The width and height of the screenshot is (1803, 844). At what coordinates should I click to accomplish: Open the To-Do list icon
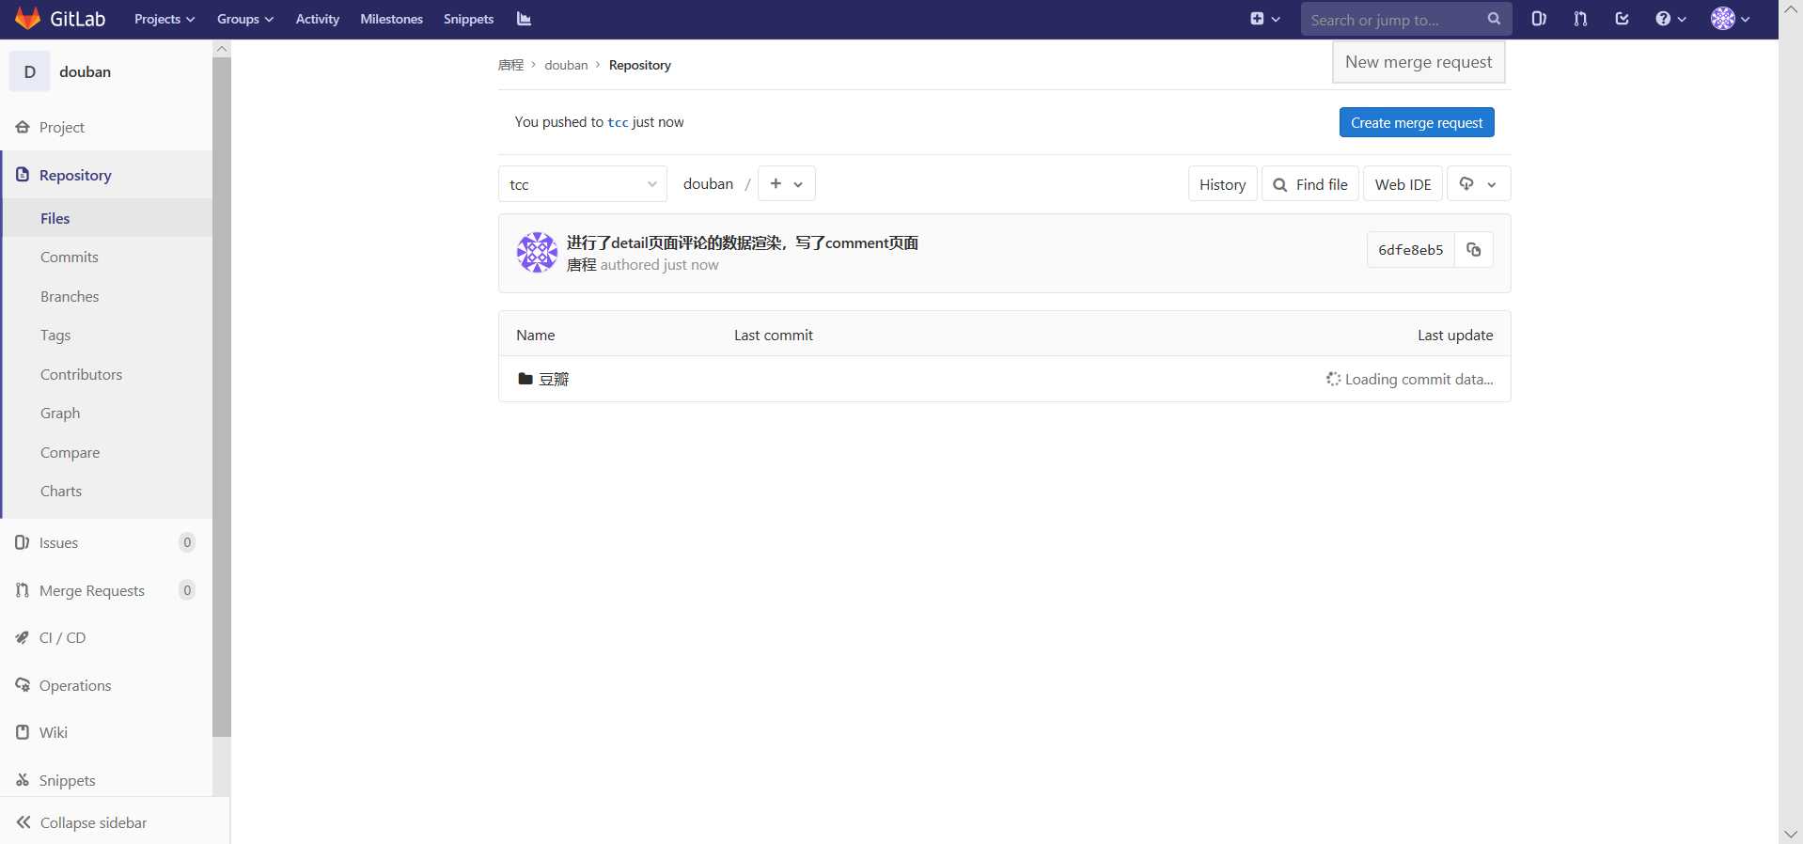(x=1622, y=19)
